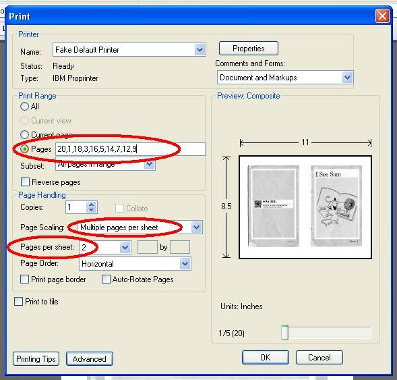Open Printing Tips
This screenshot has width=397, height=380.
pos(36,358)
